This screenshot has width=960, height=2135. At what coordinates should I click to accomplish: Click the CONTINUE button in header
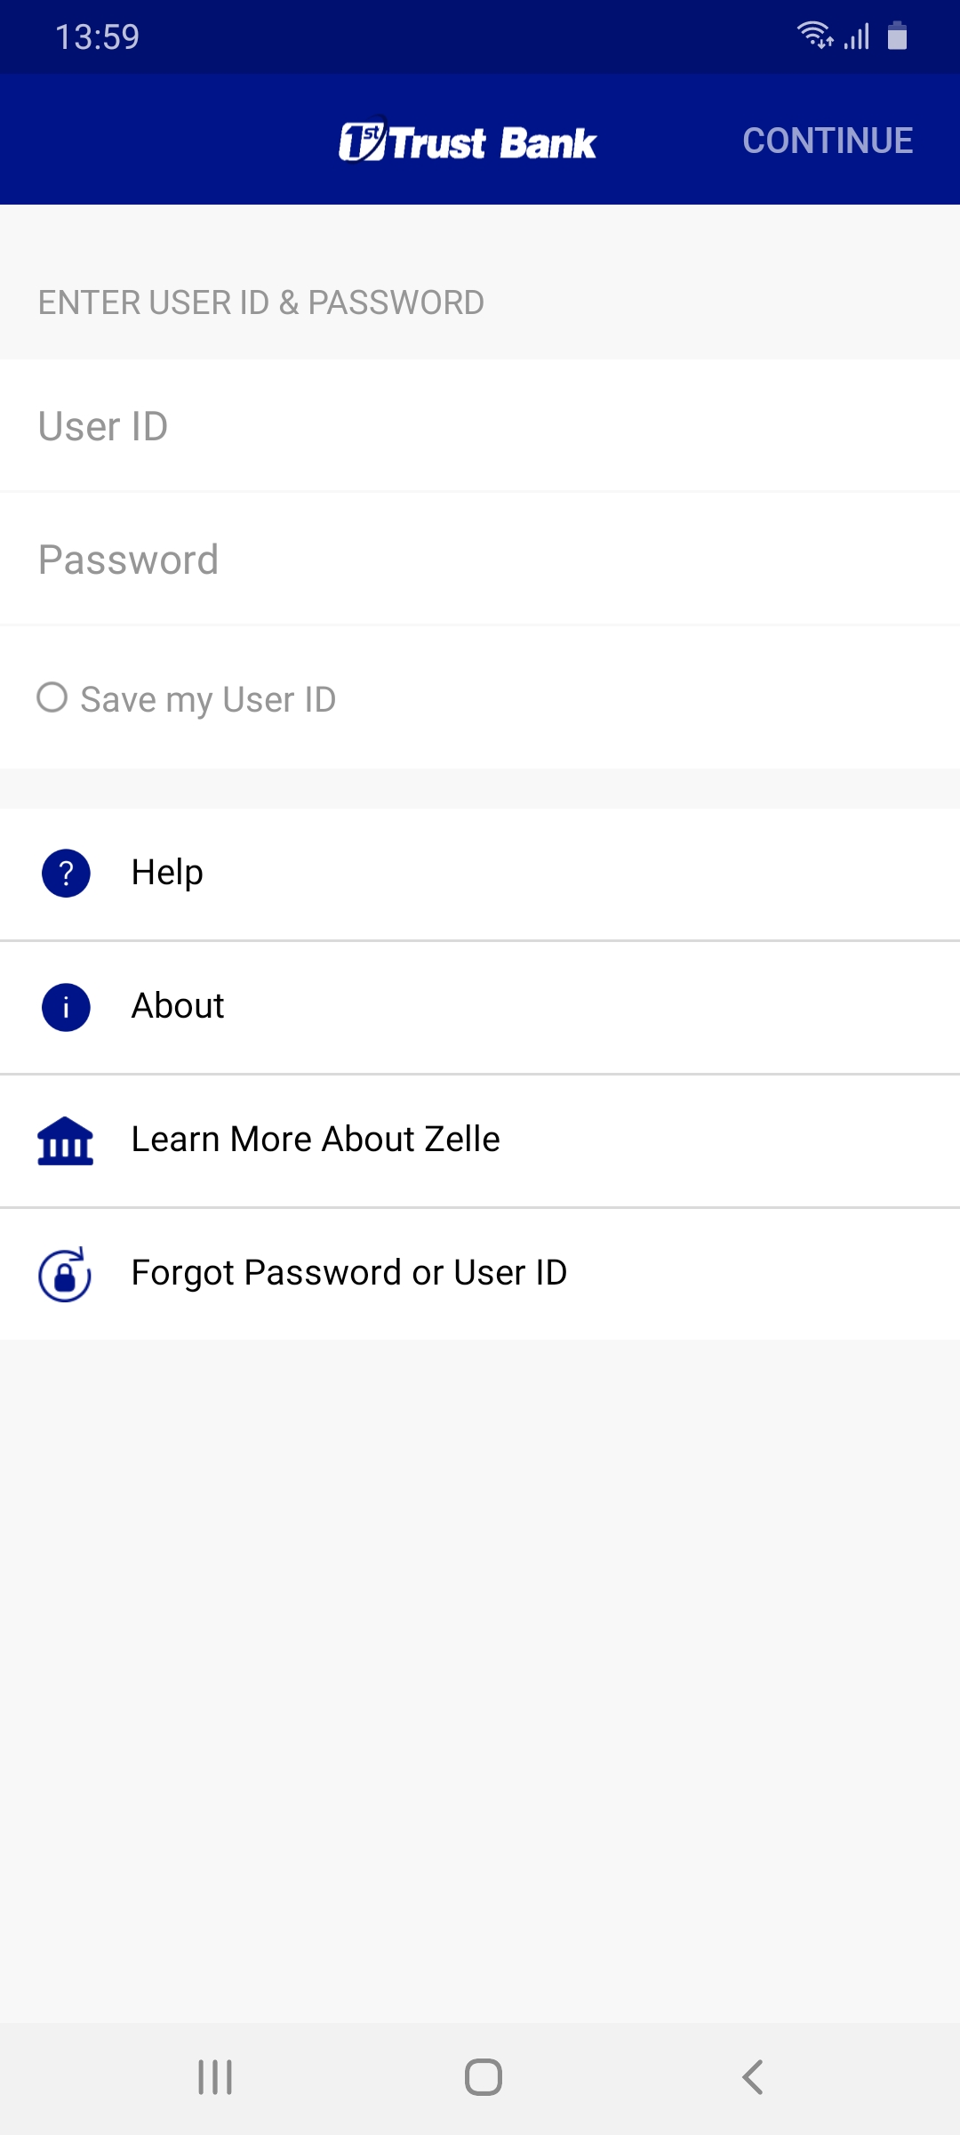pos(828,141)
